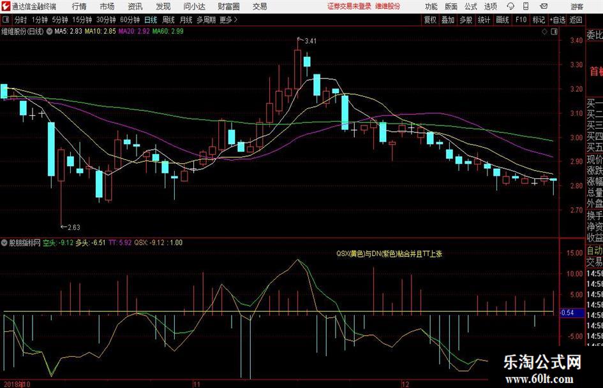Image resolution: width=603 pixels, height=388 pixels.
Task: Click the 3.41 high price label
Action: (311, 41)
